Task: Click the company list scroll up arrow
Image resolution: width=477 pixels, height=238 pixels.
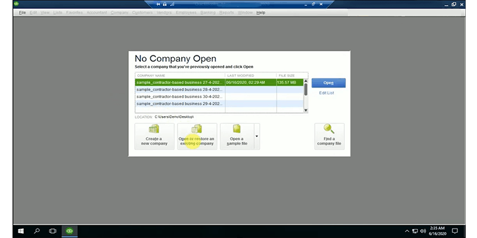Action: [306, 81]
